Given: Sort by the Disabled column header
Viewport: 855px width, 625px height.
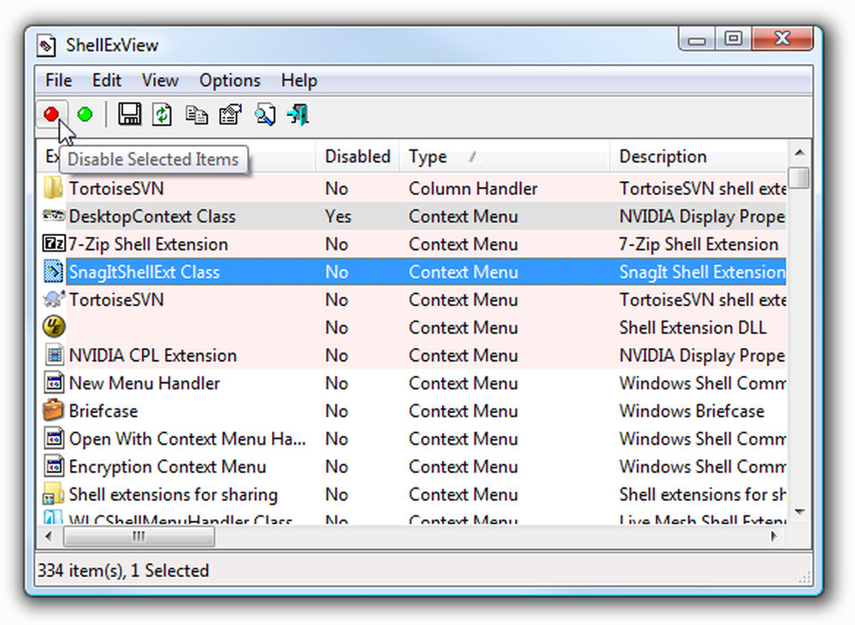Looking at the screenshot, I should (357, 157).
